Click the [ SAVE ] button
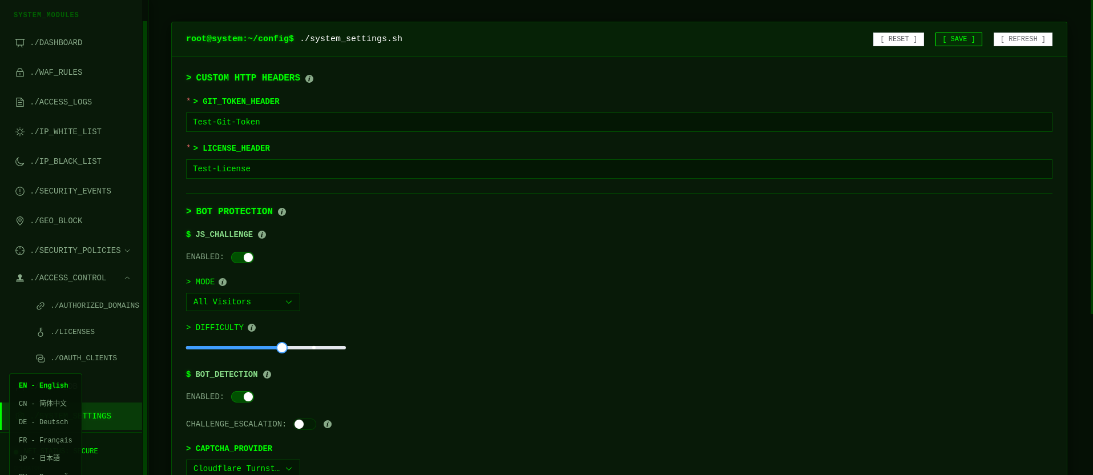This screenshot has height=475, width=1093. point(958,39)
